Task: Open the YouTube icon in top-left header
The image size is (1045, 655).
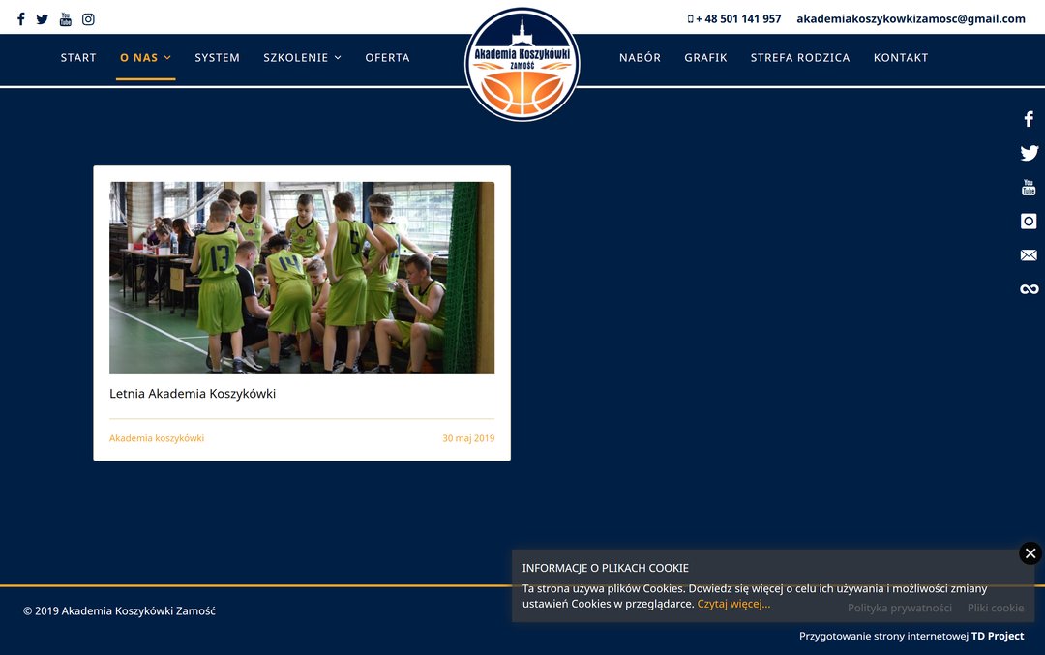Action: coord(66,19)
